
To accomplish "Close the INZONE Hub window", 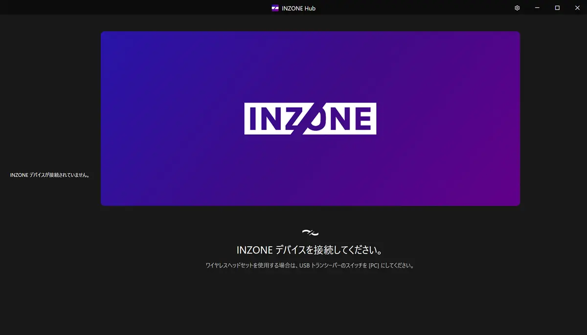I will pos(577,8).
